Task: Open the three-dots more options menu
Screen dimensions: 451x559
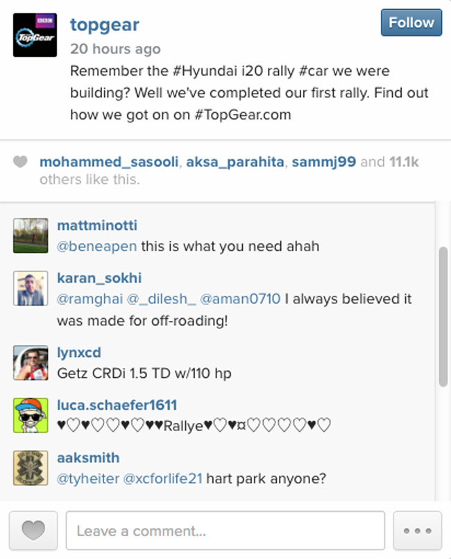Action: [x=417, y=531]
